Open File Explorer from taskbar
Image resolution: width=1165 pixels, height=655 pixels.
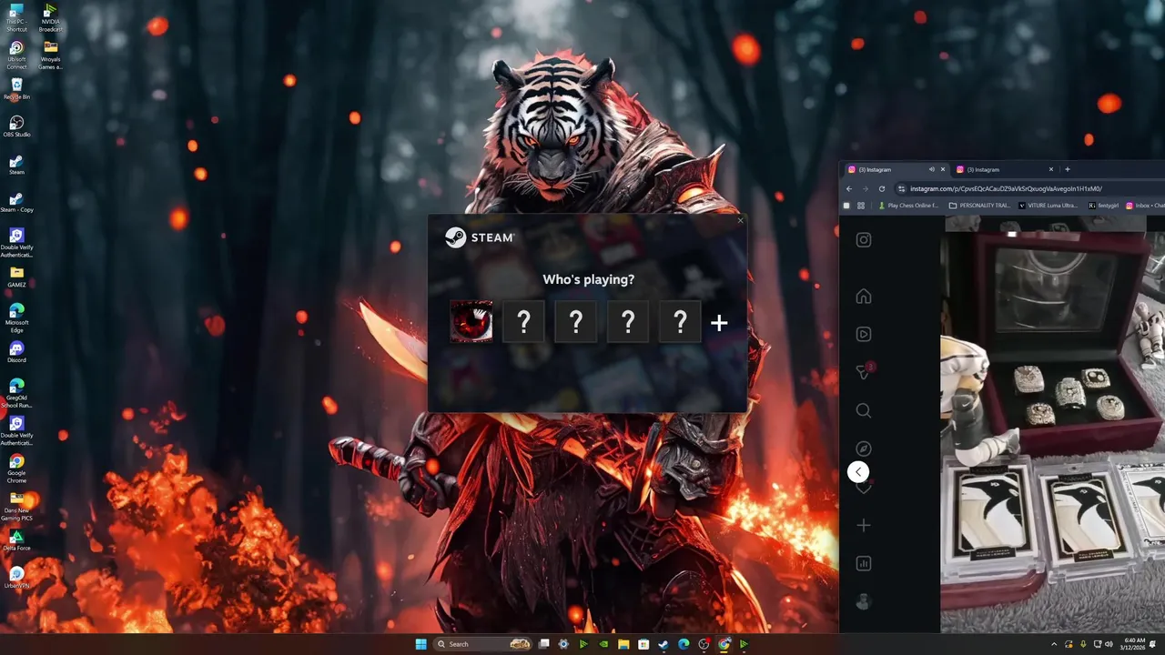[x=623, y=644]
